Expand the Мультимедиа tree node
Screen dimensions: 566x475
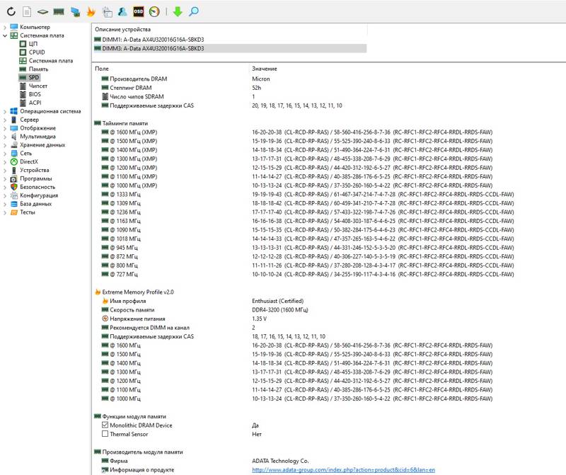pos(5,137)
